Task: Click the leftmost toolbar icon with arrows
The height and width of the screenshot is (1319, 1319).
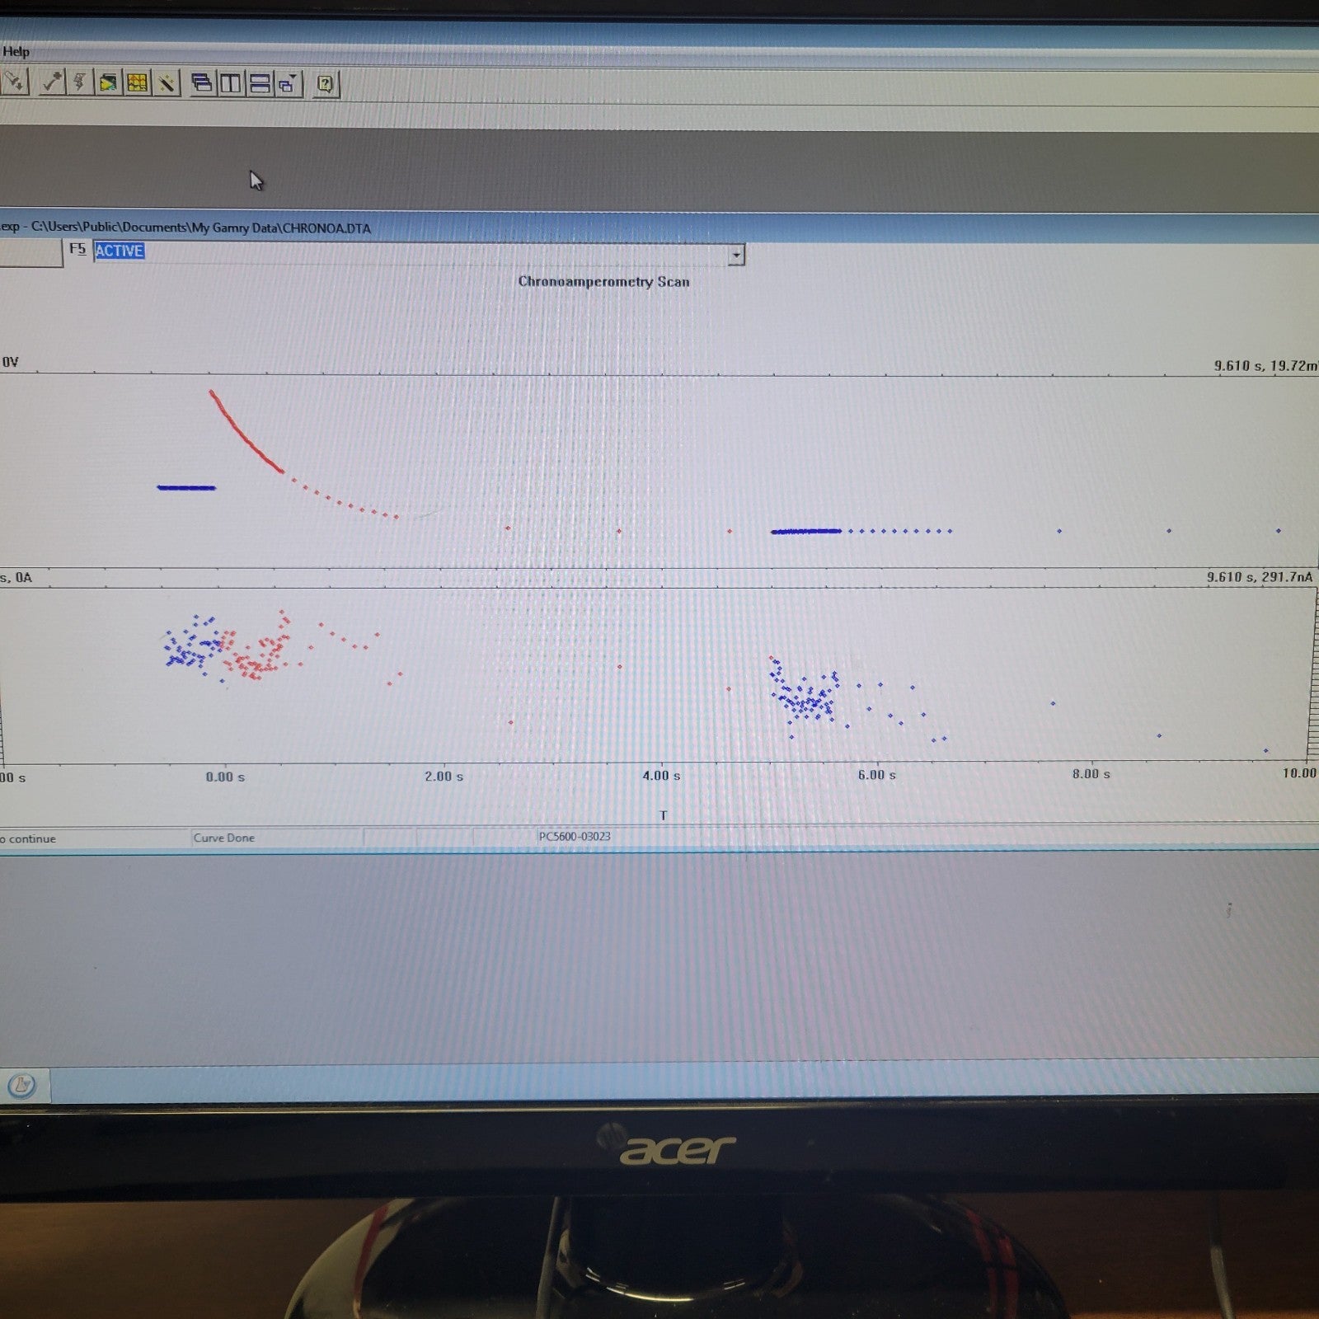Action: pyautogui.click(x=15, y=82)
